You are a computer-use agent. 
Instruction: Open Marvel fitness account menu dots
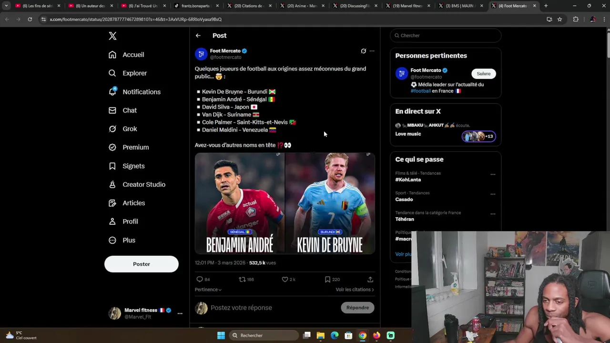click(x=180, y=313)
